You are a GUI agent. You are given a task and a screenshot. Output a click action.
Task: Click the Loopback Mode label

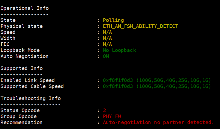click(x=20, y=50)
